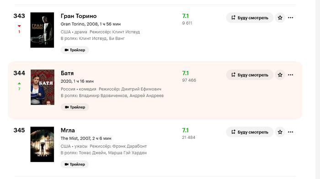Open the Батя poster thumbnail

[43, 87]
